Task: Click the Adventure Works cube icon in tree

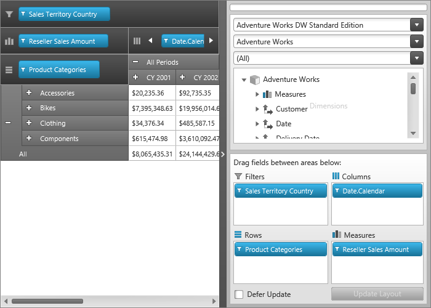Action: [x=255, y=79]
